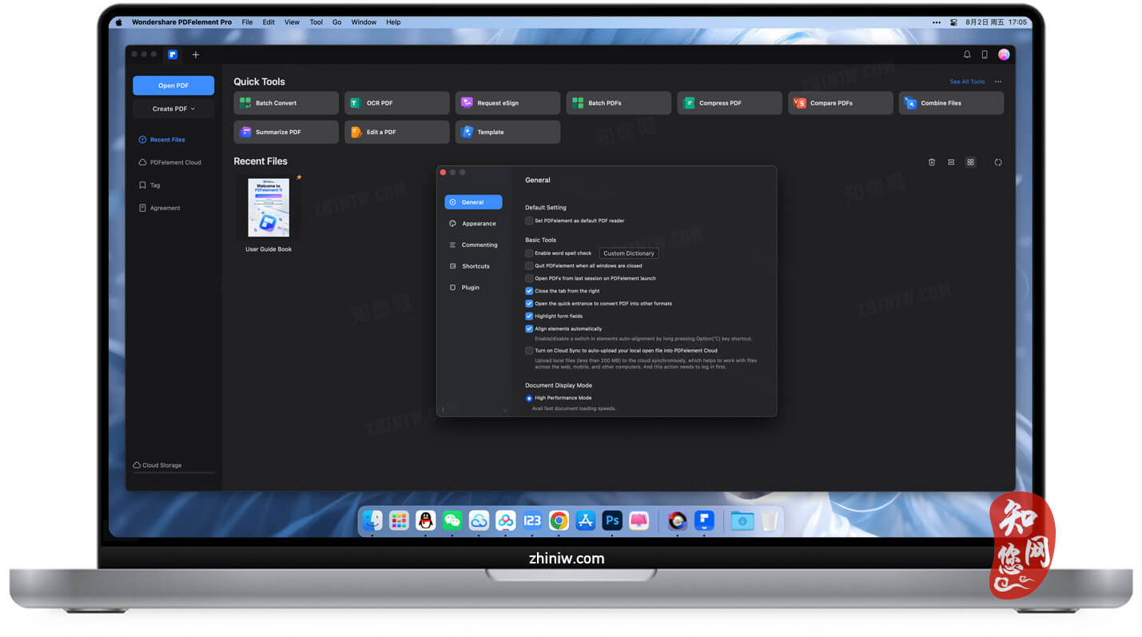Open the View menu
Screen dimensions: 1142x637
click(x=292, y=22)
